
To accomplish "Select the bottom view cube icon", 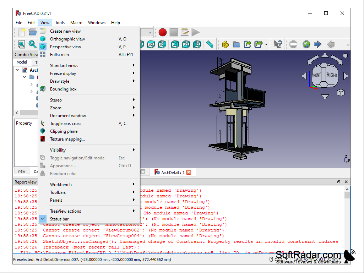I will (x=186, y=44).
